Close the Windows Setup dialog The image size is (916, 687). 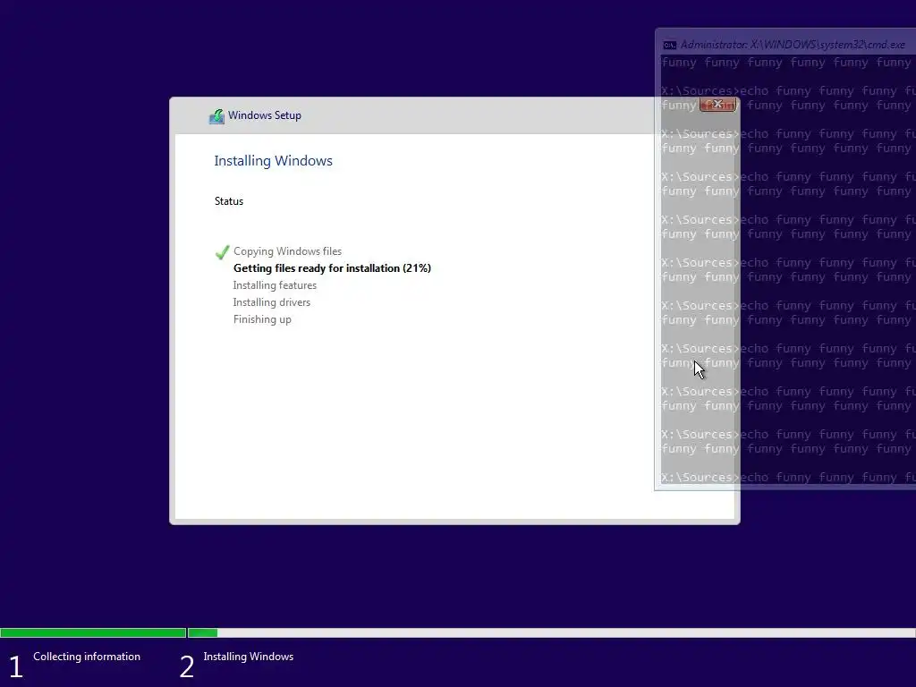pos(718,104)
